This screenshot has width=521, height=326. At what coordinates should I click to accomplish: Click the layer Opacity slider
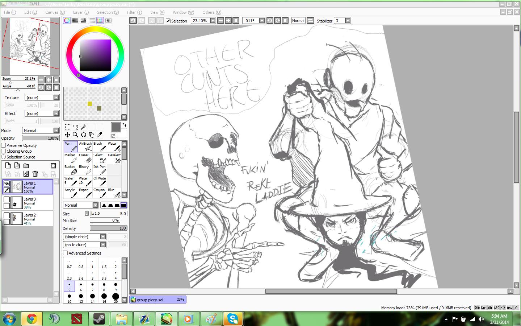(x=41, y=138)
